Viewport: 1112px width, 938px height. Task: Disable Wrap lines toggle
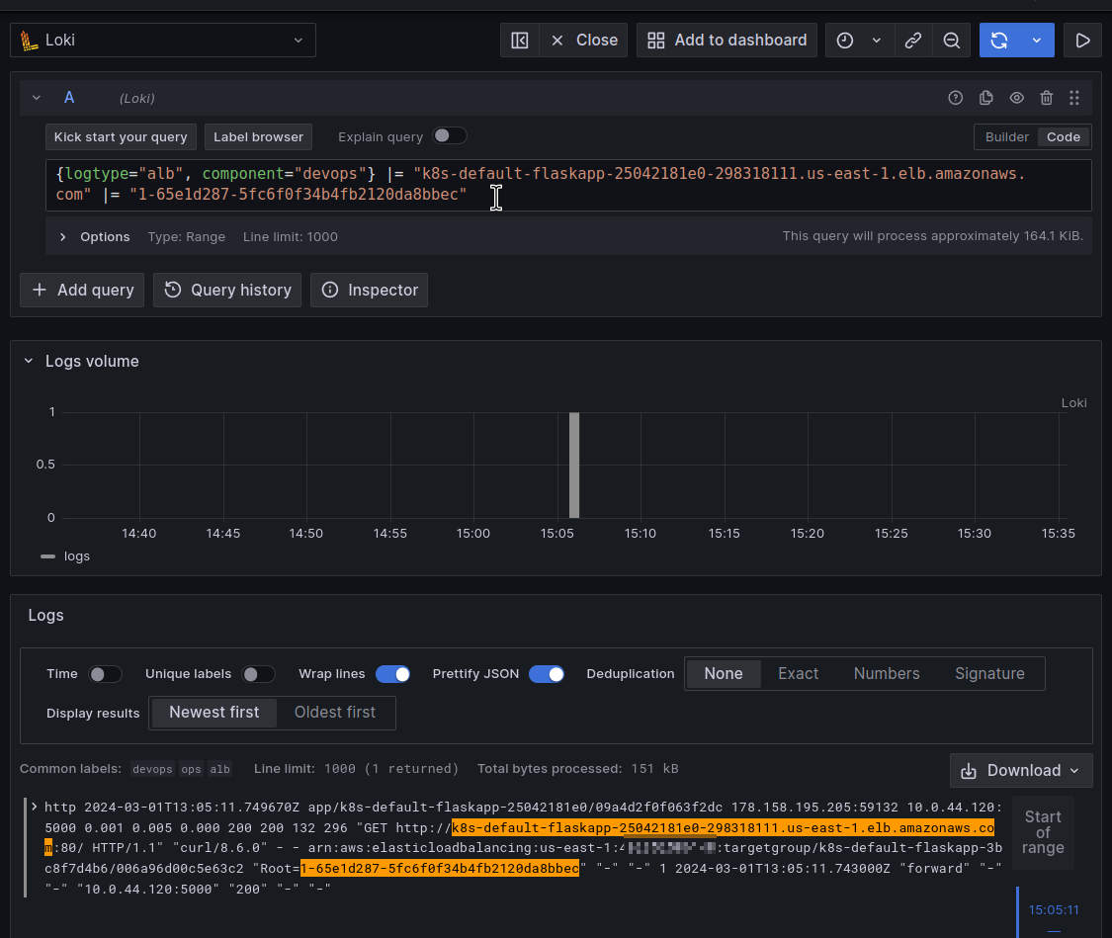coord(392,673)
